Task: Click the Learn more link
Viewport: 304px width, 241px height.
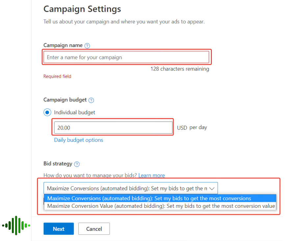Action: coord(151,175)
